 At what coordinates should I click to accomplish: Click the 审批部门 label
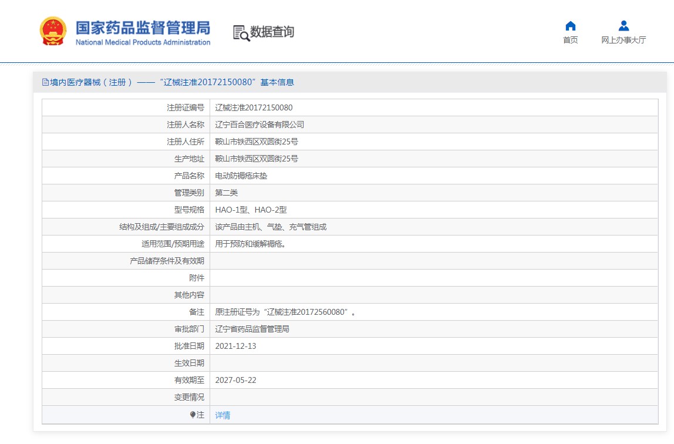(189, 329)
